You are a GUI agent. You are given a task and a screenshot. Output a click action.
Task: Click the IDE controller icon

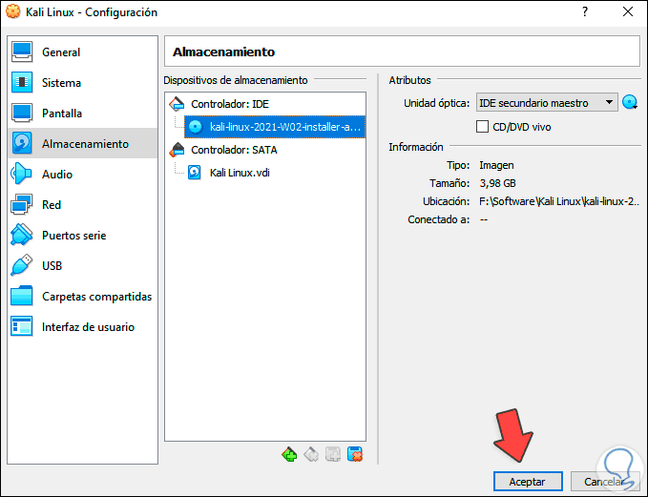tap(177, 104)
